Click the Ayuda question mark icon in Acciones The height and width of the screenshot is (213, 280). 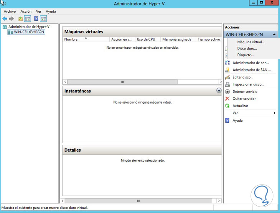click(227, 120)
